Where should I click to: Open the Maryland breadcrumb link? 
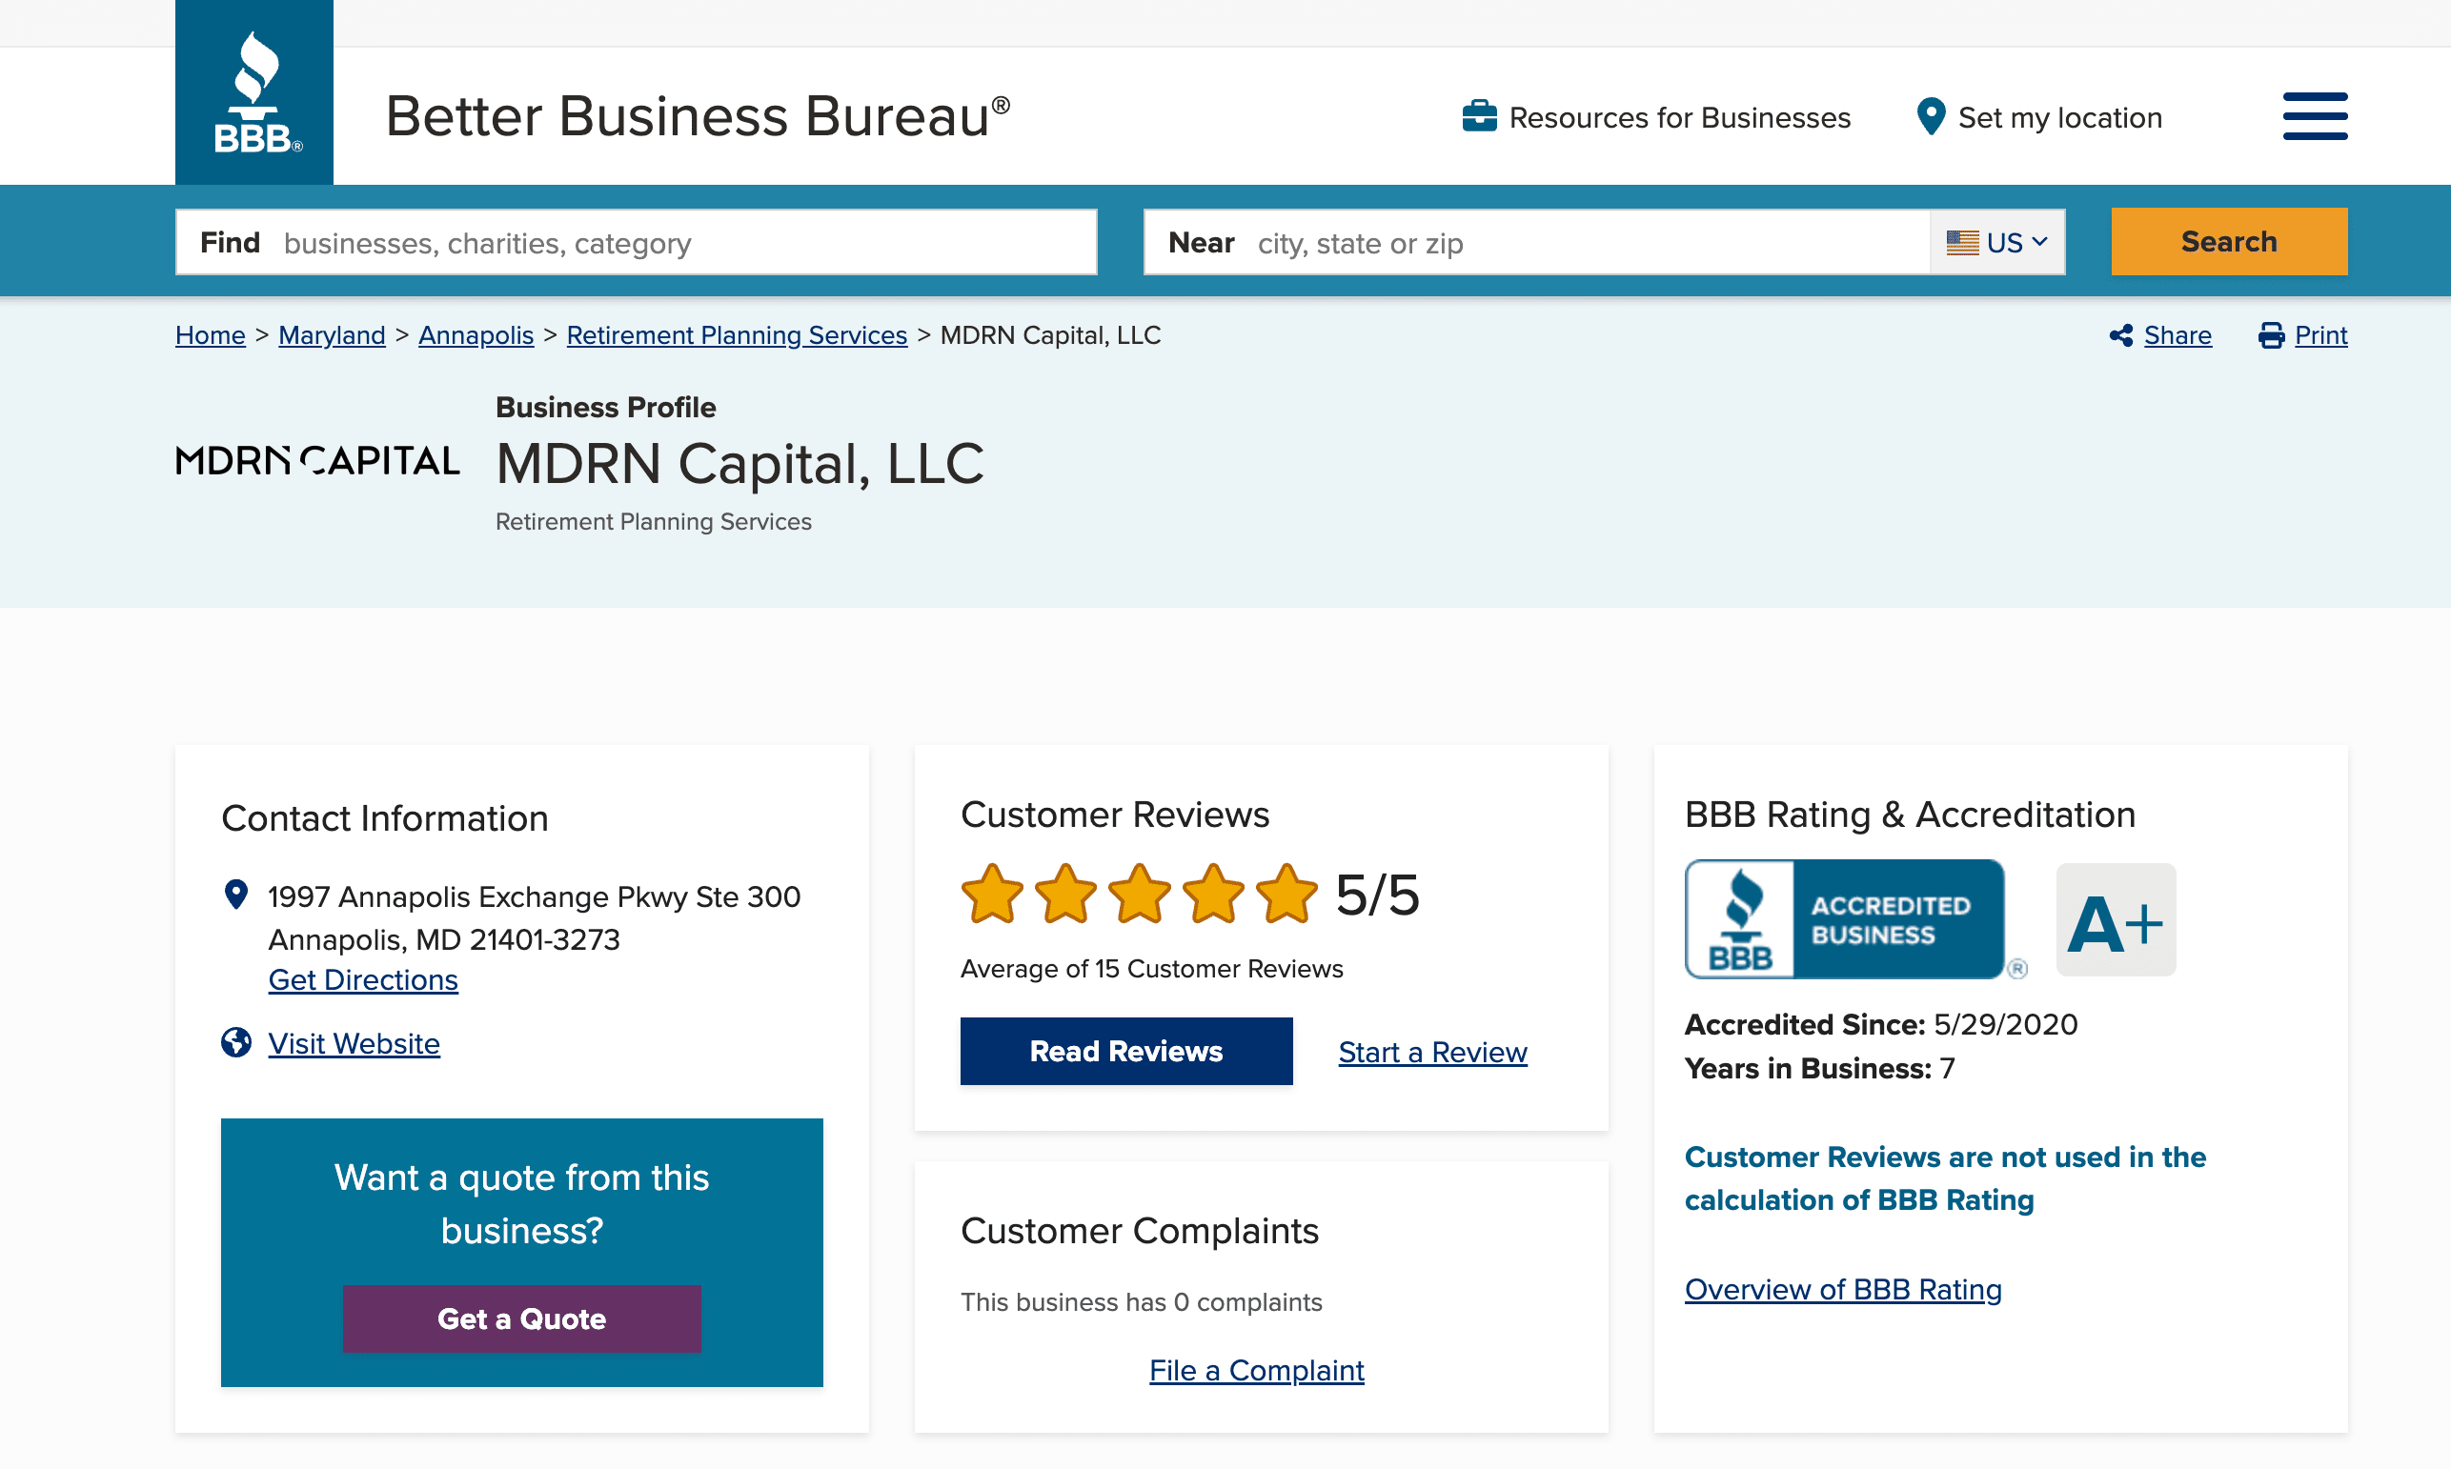pos(332,335)
